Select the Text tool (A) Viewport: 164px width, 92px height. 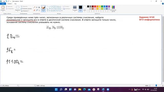pyautogui.click(x=39, y=7)
